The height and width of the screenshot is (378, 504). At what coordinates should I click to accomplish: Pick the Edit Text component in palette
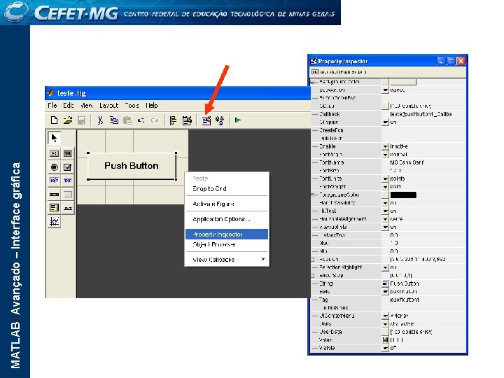(x=54, y=181)
